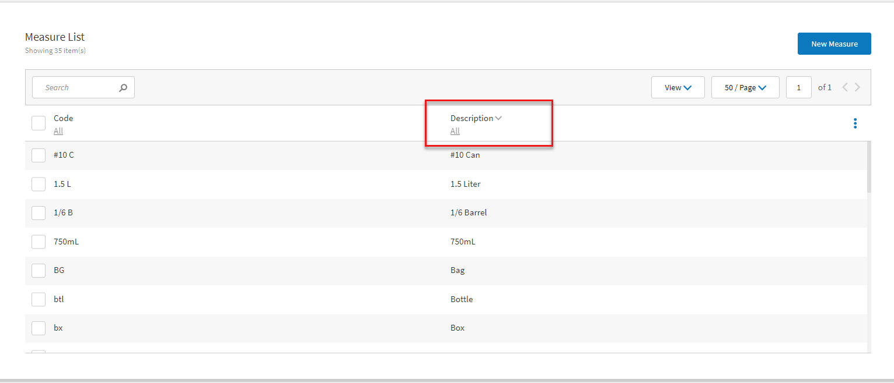
Task: Select the 1.5 L row checkbox
Action: (39, 184)
